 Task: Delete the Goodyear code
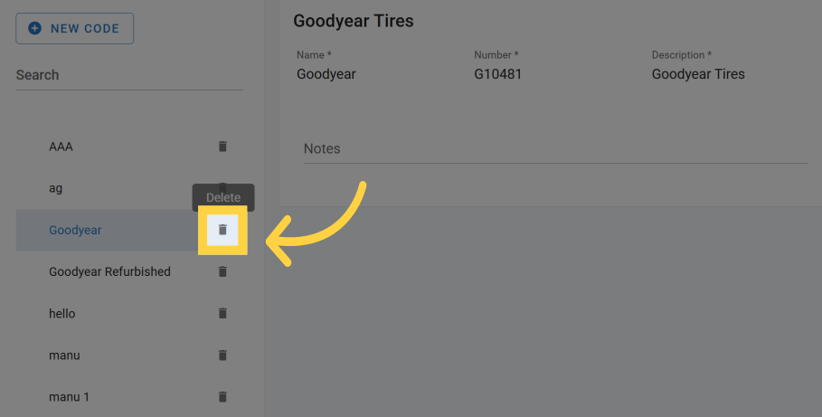tap(222, 230)
